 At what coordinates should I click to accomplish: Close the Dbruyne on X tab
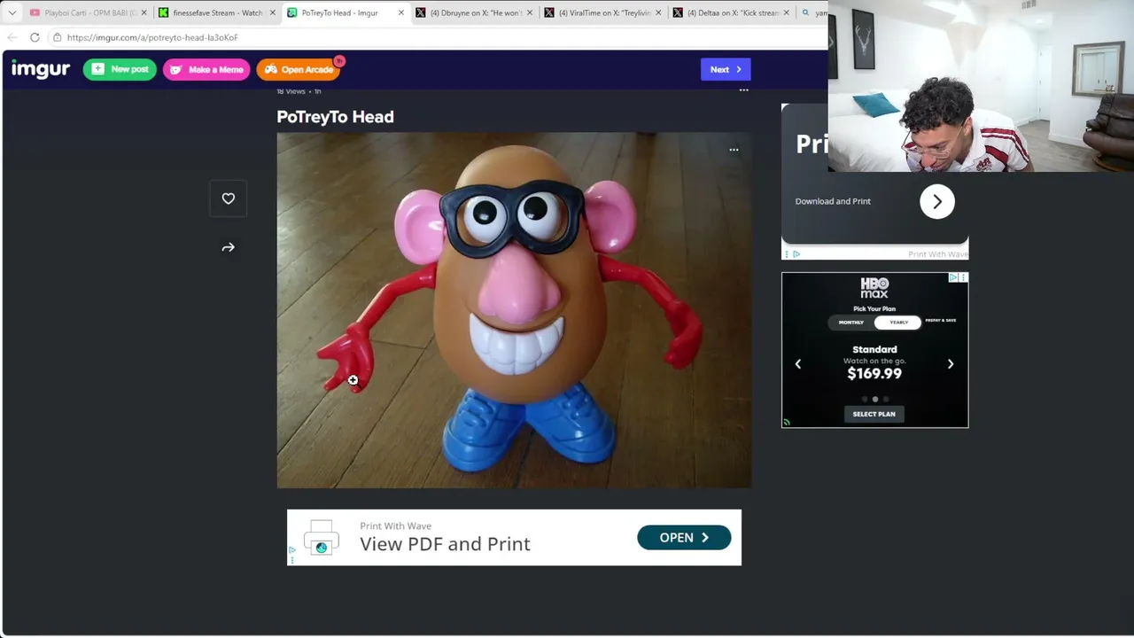tap(529, 12)
